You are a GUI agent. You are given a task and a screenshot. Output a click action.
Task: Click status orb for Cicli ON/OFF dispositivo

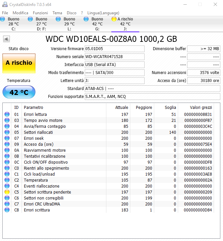click(x=7, y=162)
